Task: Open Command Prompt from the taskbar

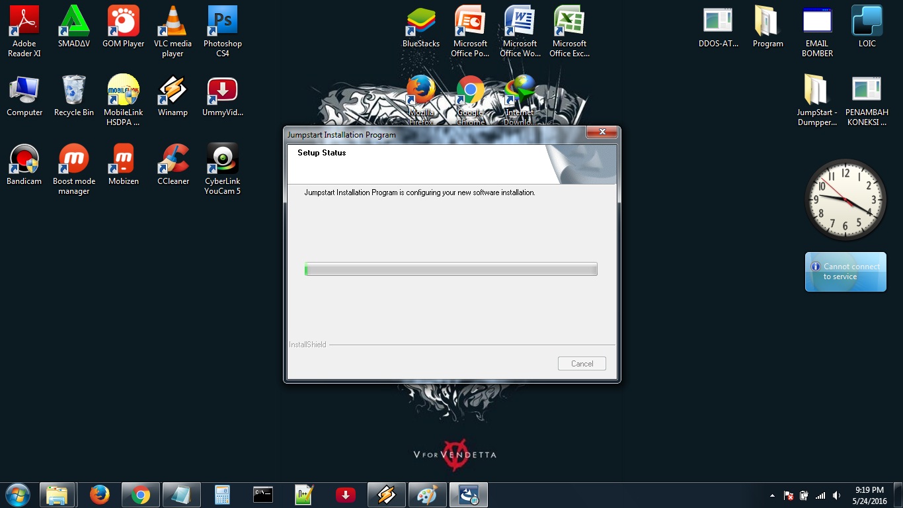Action: (263, 495)
